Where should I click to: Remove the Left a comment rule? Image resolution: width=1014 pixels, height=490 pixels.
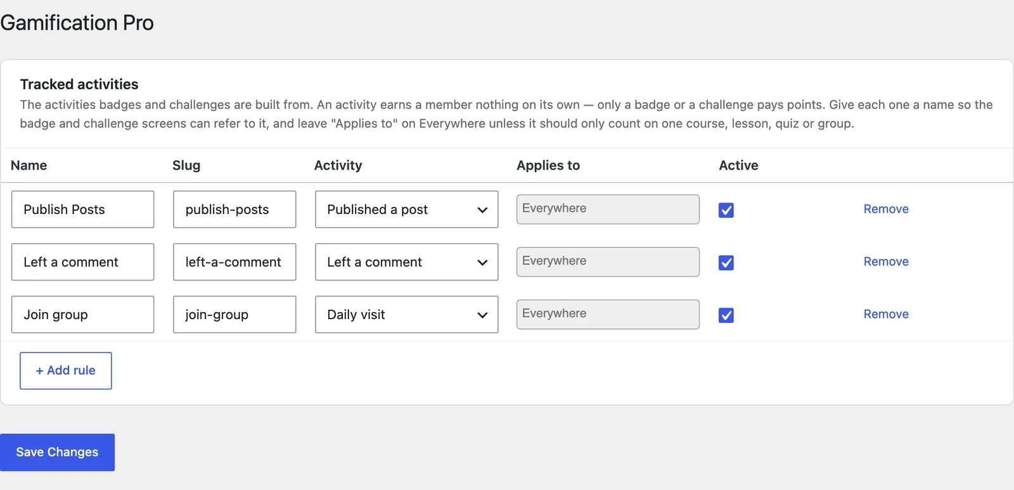point(886,261)
